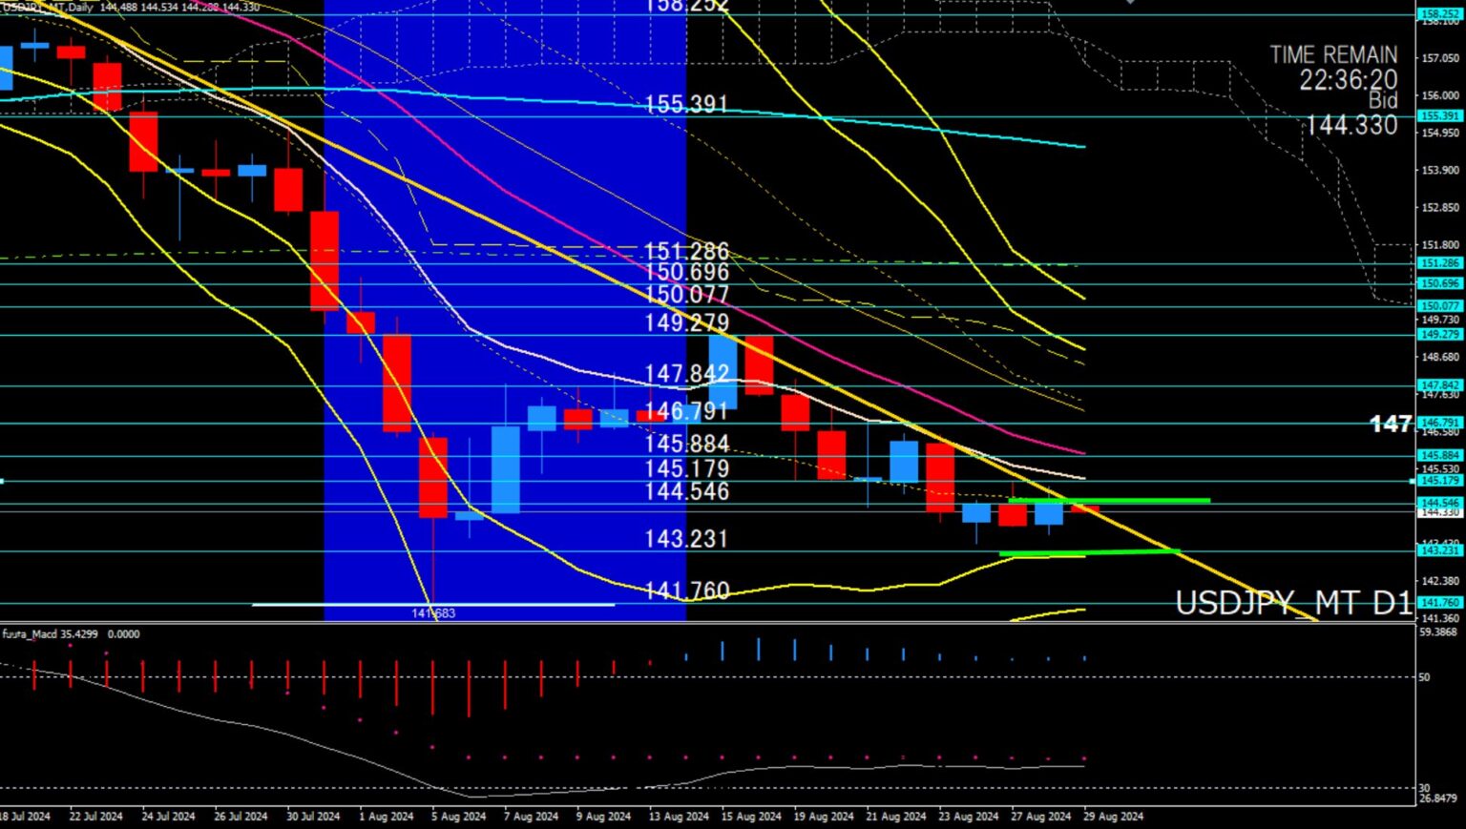Select the 141.683 low price annotation
This screenshot has height=829, width=1466.
point(433,613)
